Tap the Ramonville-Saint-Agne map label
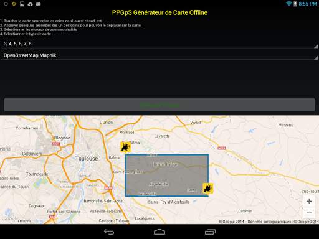Viewport: 319px width, 239px height. coord(103,201)
